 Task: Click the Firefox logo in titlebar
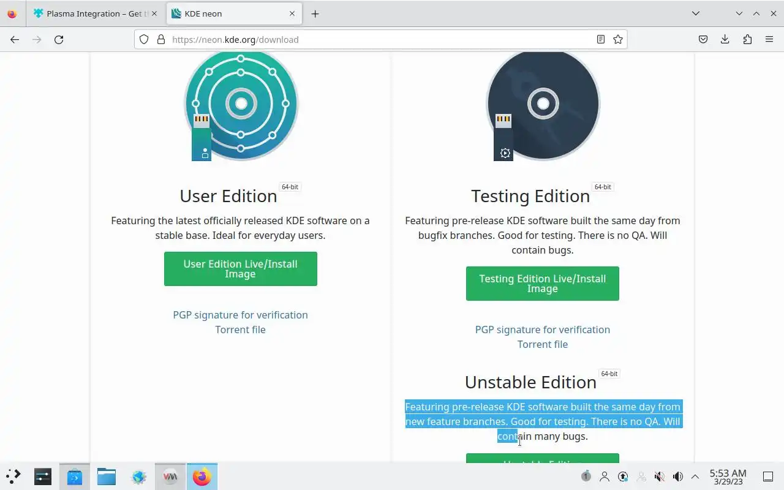point(12,13)
